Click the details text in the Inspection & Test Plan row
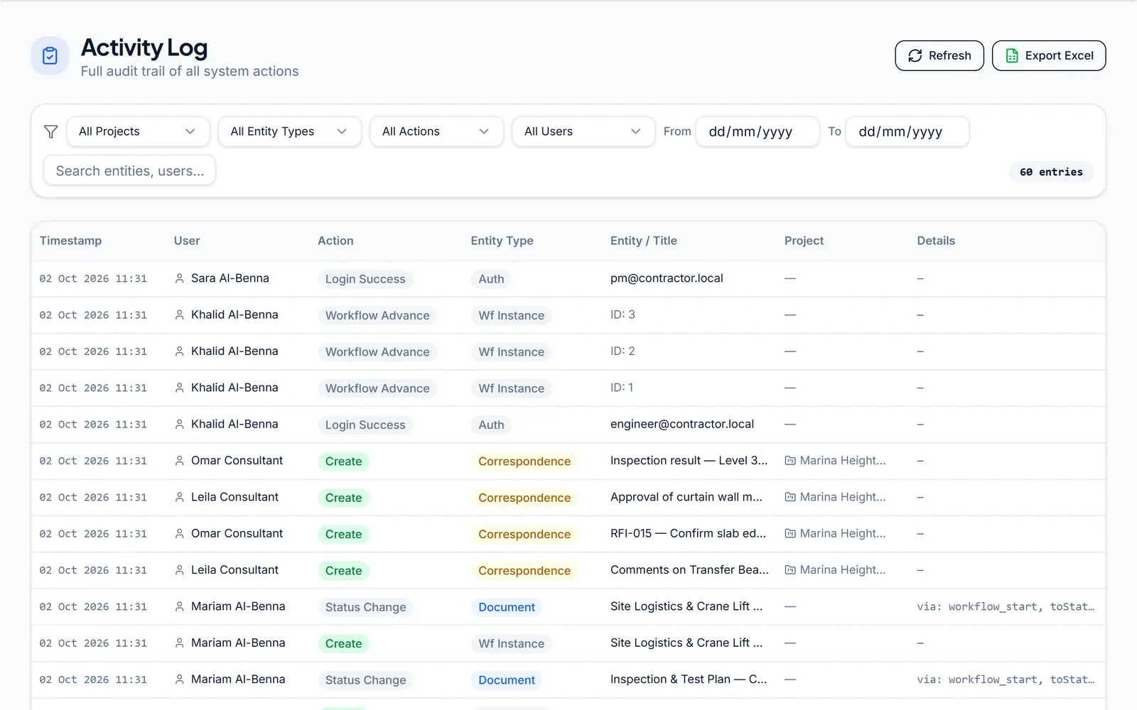Screen dimensions: 1137x710 point(1006,679)
